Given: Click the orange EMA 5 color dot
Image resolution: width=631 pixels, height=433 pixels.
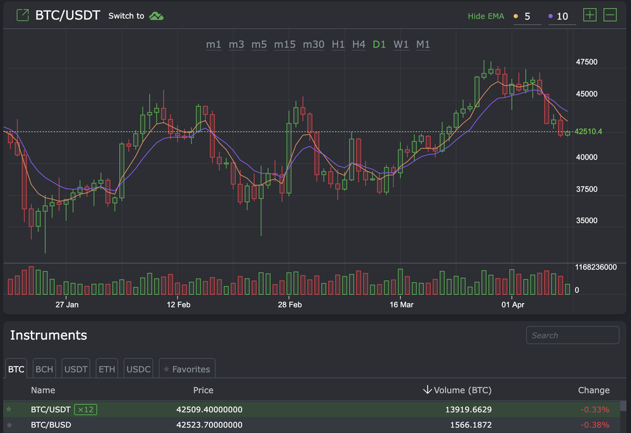Looking at the screenshot, I should (x=516, y=16).
